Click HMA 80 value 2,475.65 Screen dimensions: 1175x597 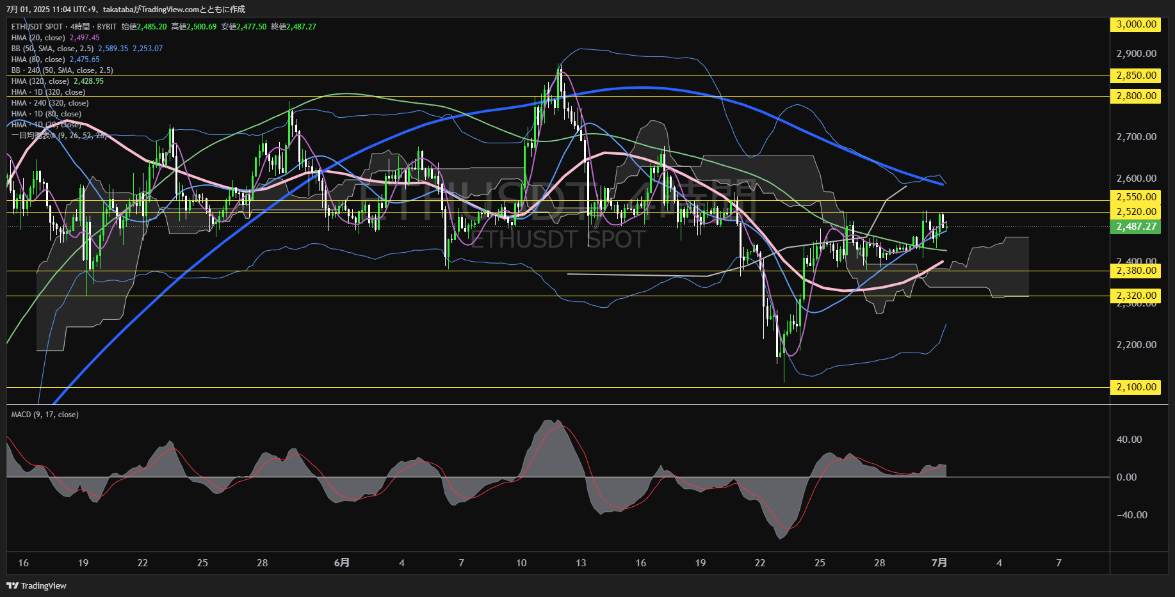pos(85,60)
